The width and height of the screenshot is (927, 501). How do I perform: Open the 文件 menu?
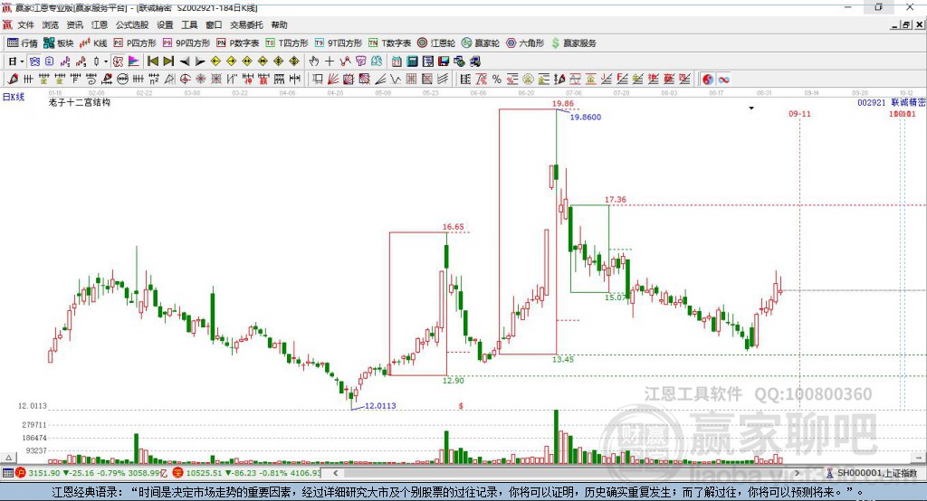(x=25, y=24)
